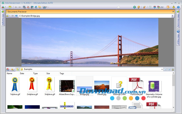Open the VMC Helper side tab
182x114 pixels.
(x=178, y=38)
